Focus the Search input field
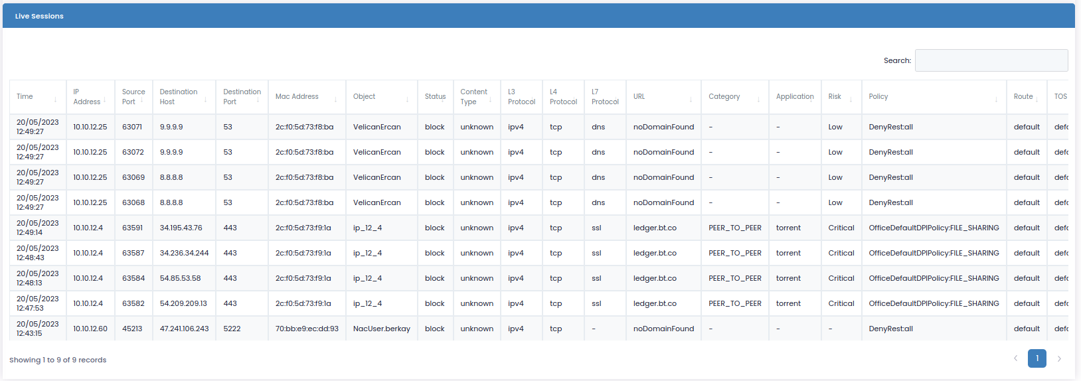This screenshot has height=381, width=1081. 991,60
